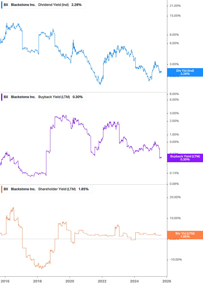
Task: Click the 15.00% tick in dividend yield axis
Action: point(175,16)
